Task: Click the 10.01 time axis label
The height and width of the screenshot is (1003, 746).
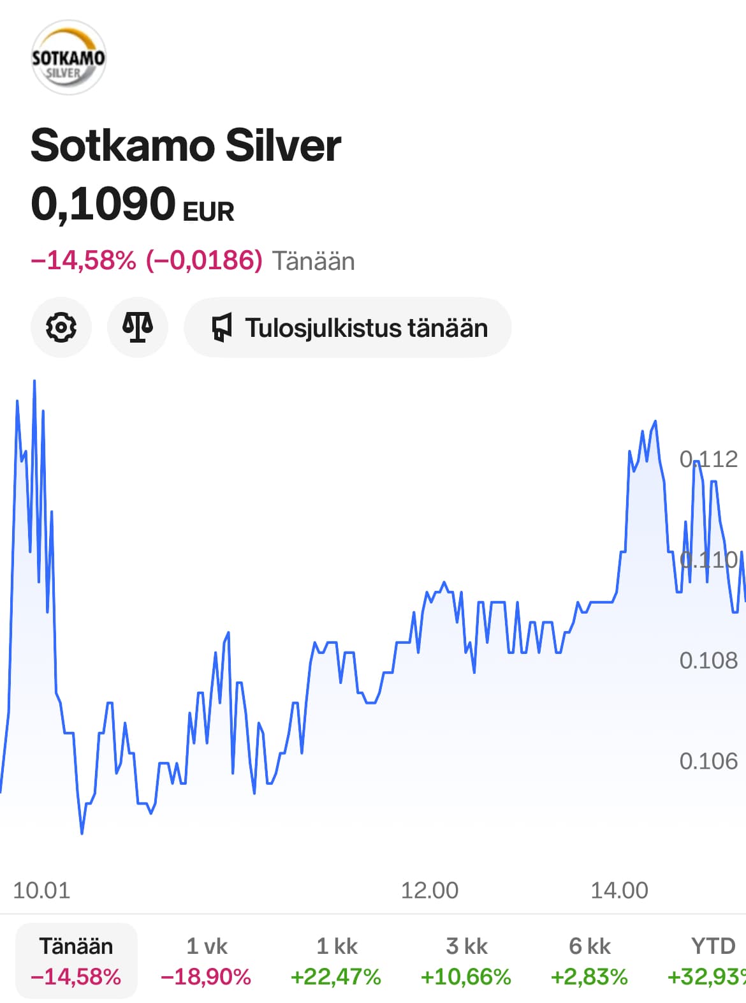Action: pyautogui.click(x=41, y=890)
